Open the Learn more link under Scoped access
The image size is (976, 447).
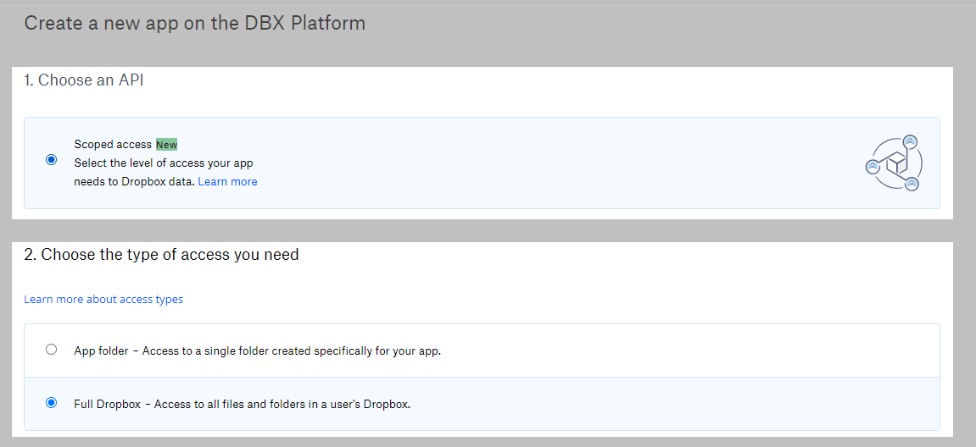click(x=227, y=181)
